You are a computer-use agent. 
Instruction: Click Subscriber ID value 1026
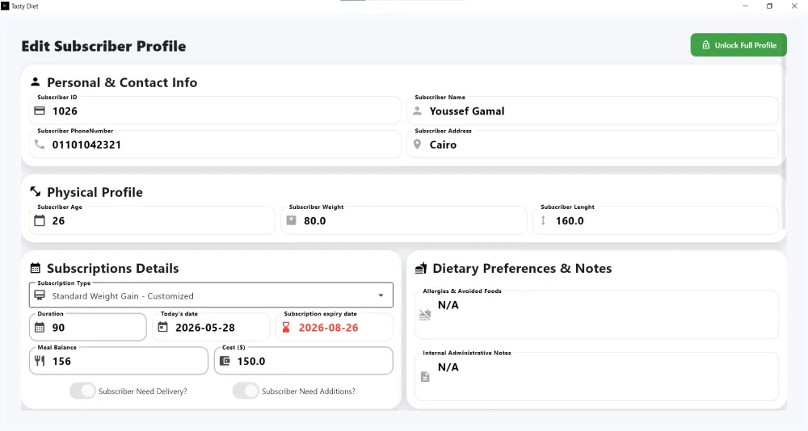pos(65,111)
